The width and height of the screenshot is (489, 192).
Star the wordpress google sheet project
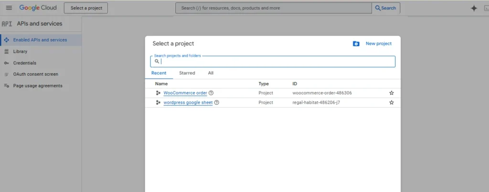pyautogui.click(x=392, y=102)
